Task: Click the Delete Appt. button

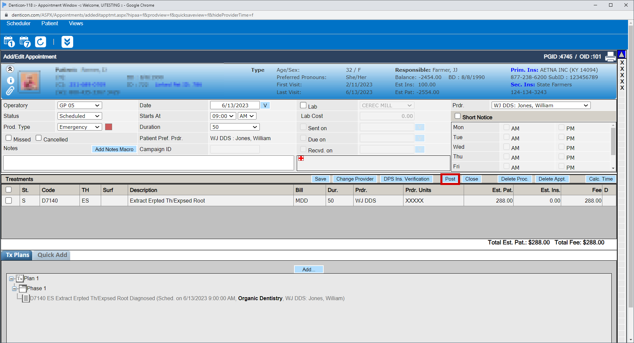Action: click(552, 179)
